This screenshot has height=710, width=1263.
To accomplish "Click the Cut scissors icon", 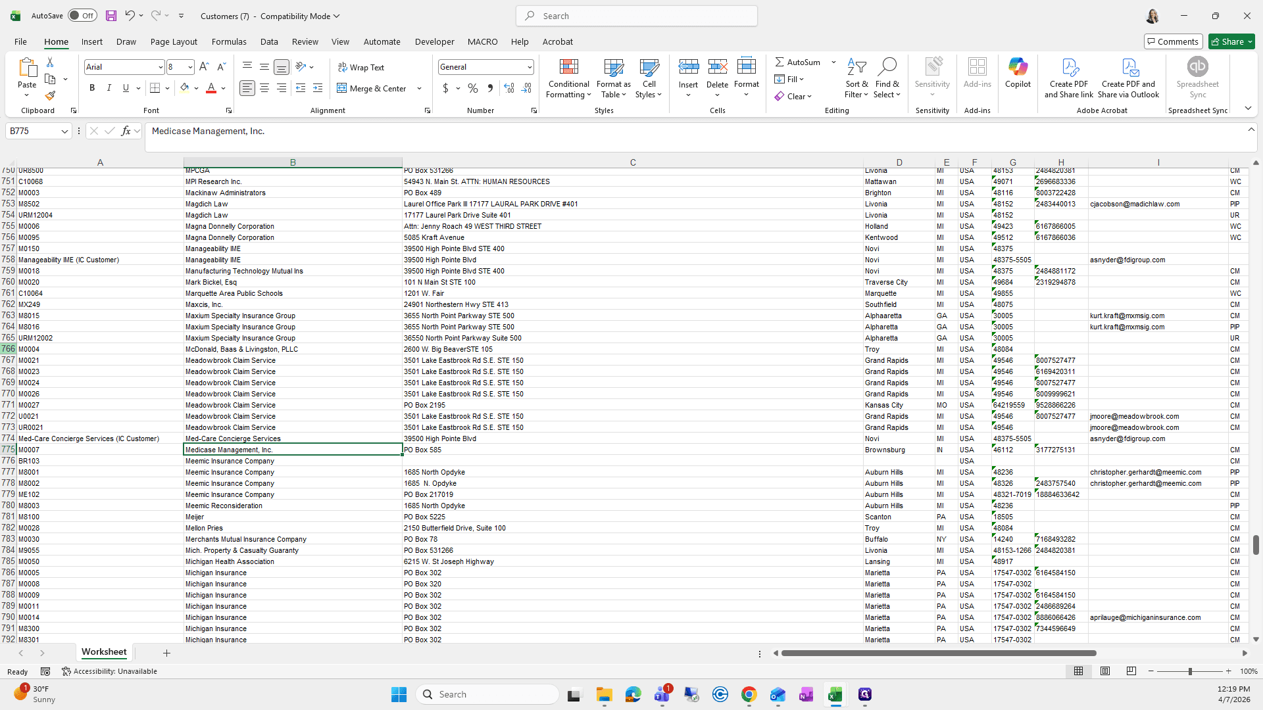I will click(x=50, y=62).
